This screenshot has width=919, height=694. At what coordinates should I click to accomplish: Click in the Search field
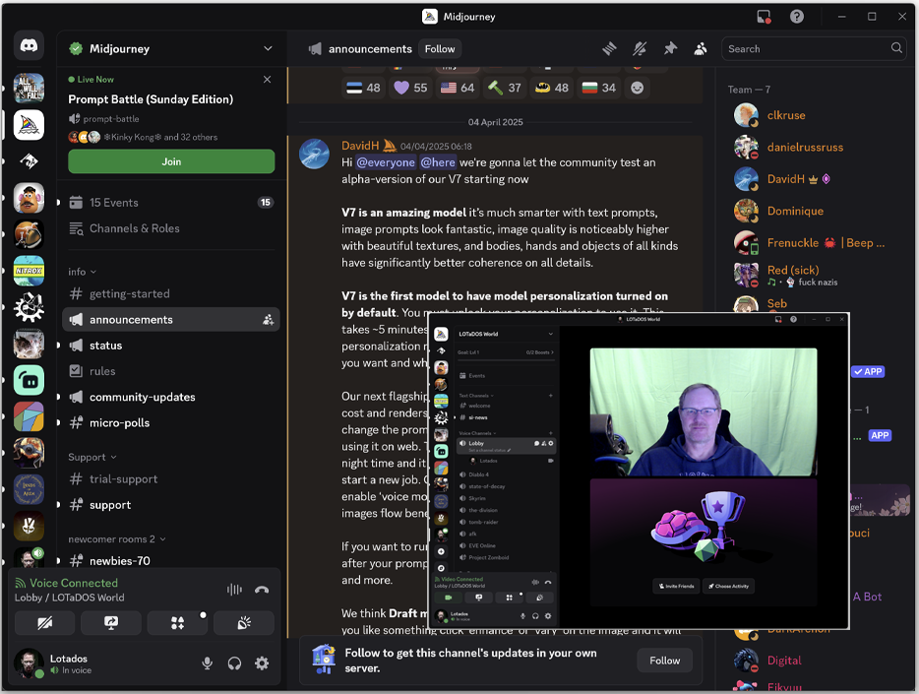click(805, 48)
